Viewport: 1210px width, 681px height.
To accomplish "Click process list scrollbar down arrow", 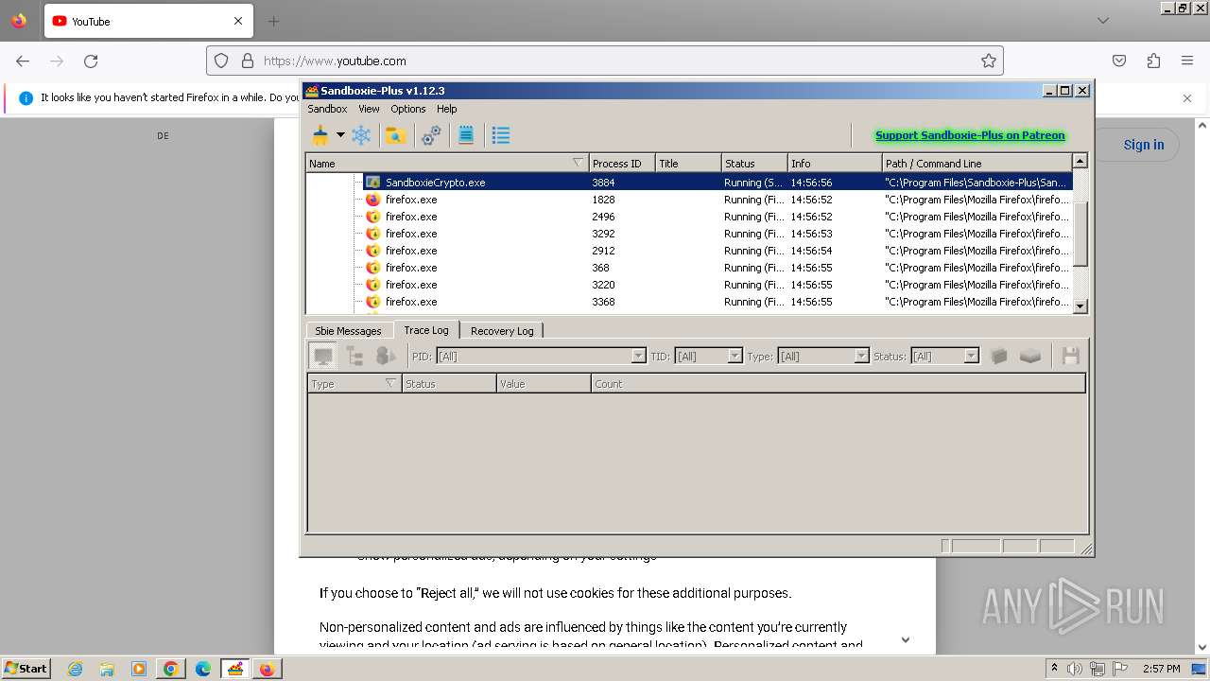I will 1080,306.
